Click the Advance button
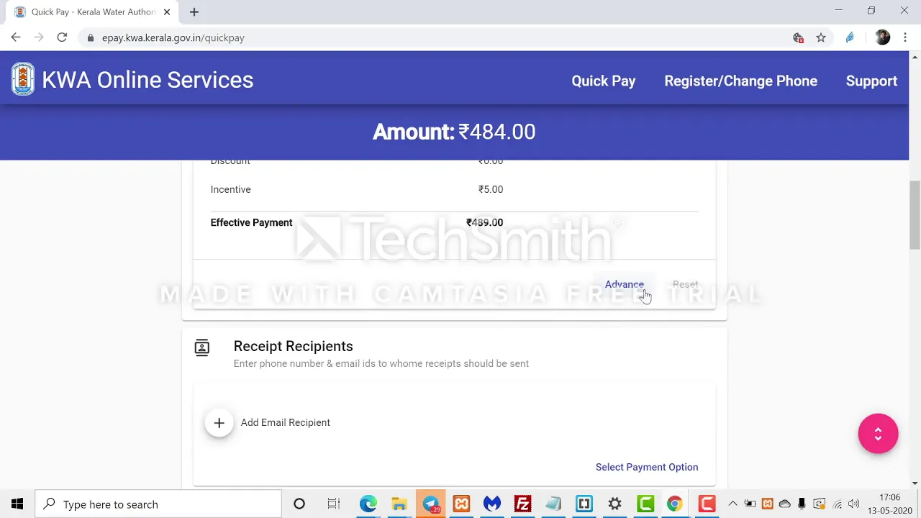The height and width of the screenshot is (518, 921). pos(624,284)
